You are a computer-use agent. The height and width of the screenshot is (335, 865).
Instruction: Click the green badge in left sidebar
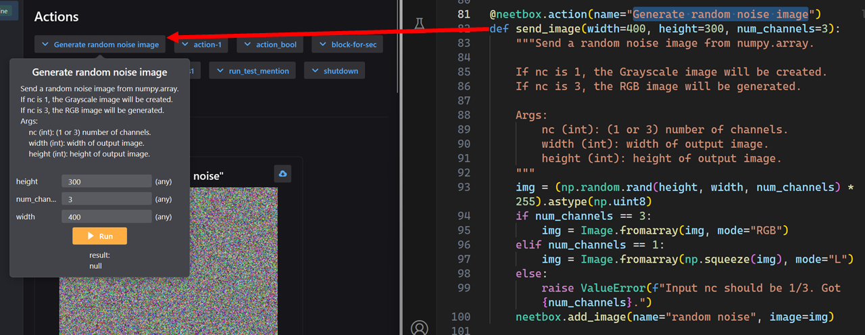pyautogui.click(x=4, y=11)
